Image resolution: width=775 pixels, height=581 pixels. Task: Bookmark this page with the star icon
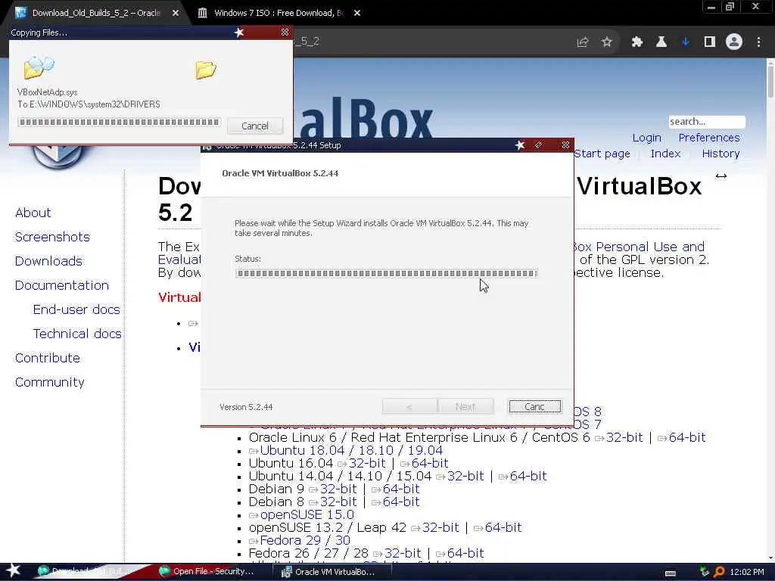[x=607, y=42]
